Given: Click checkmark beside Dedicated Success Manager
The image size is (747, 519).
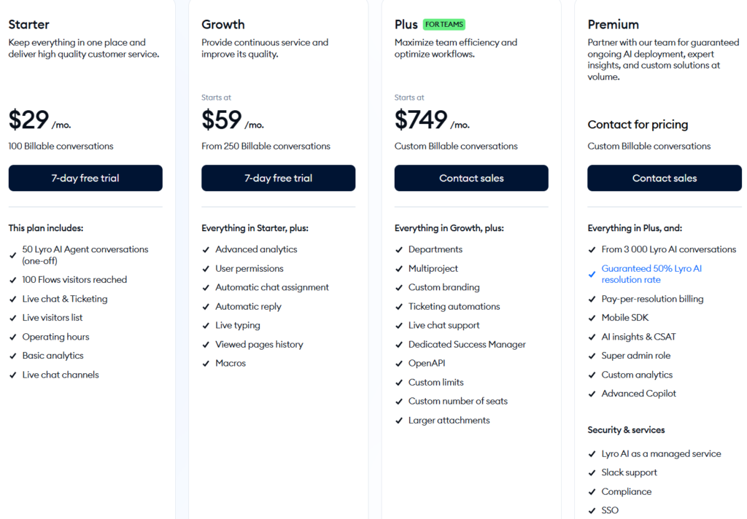Looking at the screenshot, I should click(399, 345).
